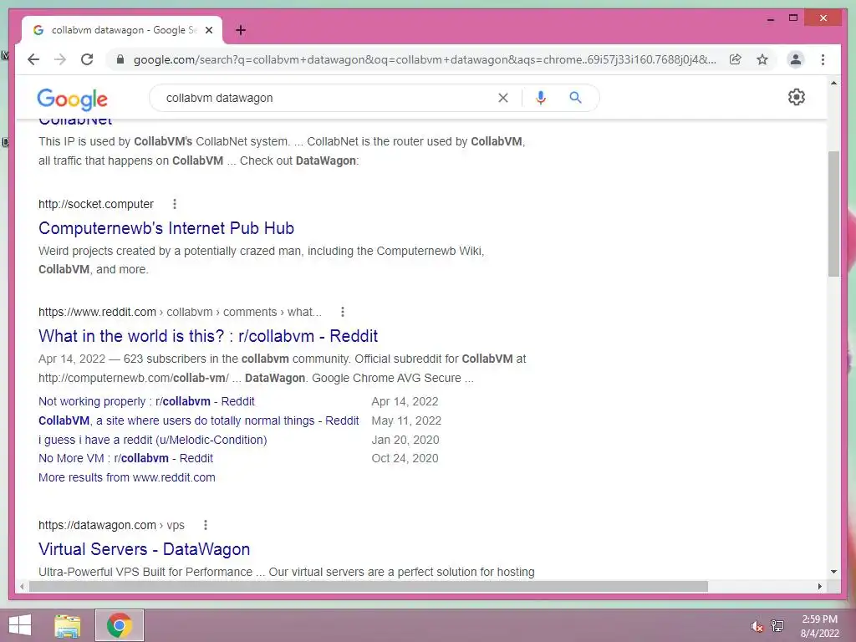Open the Chrome profile avatar menu
This screenshot has height=642, width=856.
[x=796, y=59]
